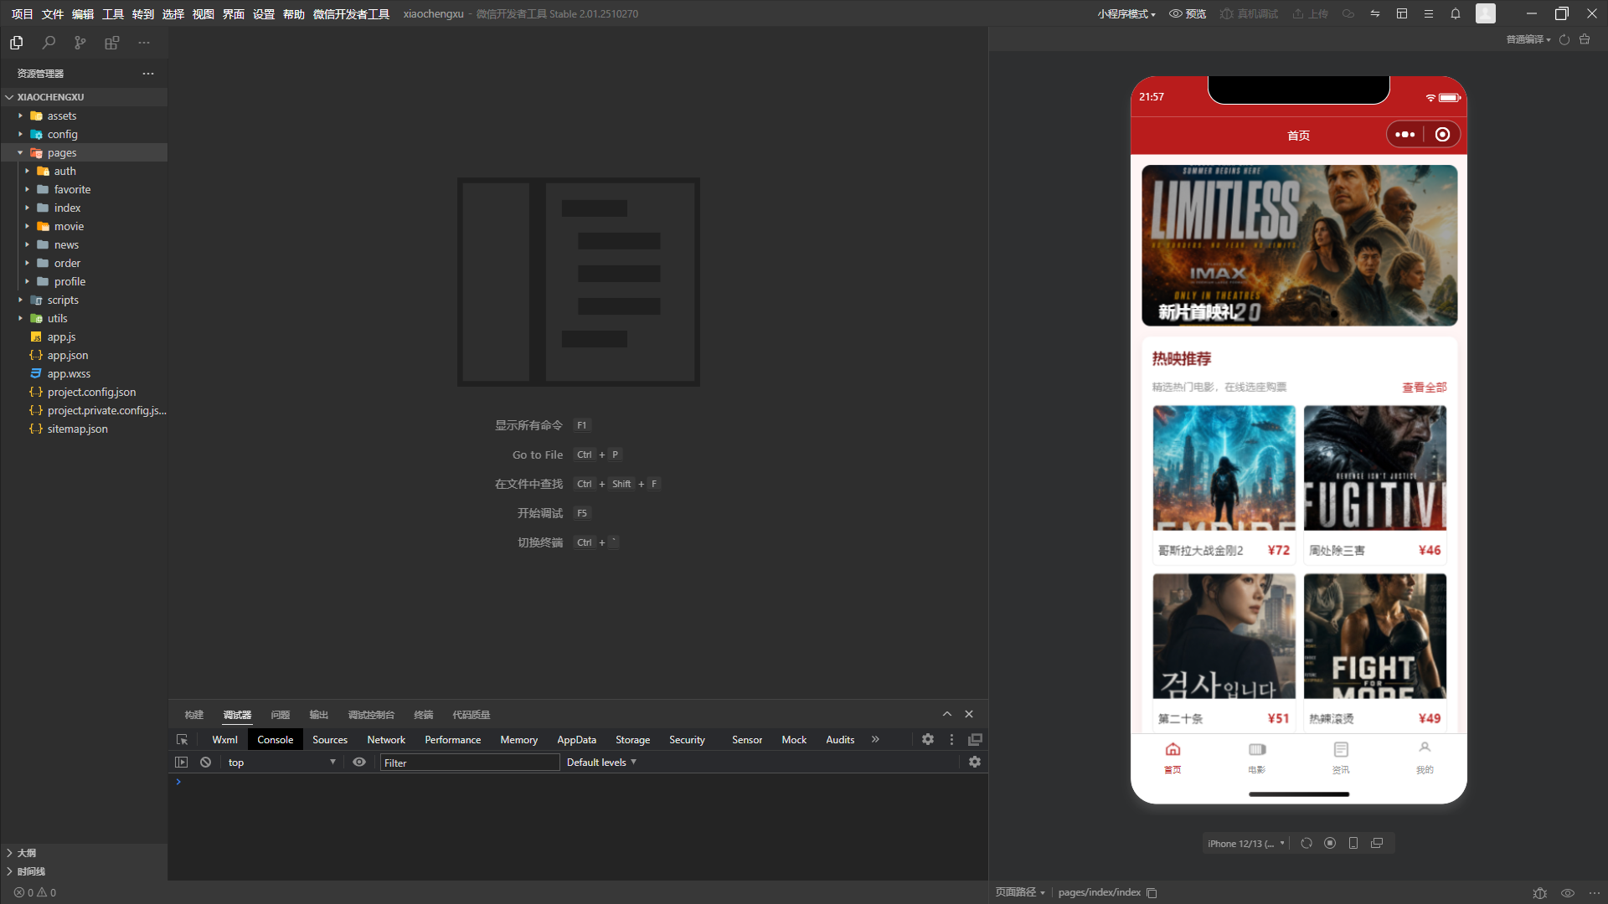Switch to the Network tab
Viewport: 1608px width, 904px height.
[x=386, y=740]
